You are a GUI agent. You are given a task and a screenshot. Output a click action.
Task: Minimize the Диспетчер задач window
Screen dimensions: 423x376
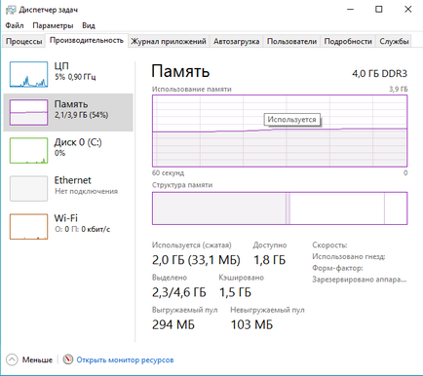pyautogui.click(x=350, y=10)
